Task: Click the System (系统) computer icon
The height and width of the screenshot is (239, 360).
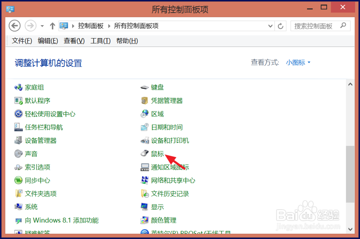Action: click(x=18, y=207)
